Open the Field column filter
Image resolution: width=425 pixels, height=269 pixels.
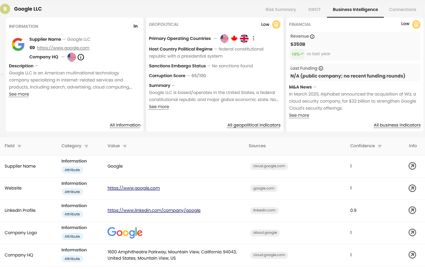point(19,146)
